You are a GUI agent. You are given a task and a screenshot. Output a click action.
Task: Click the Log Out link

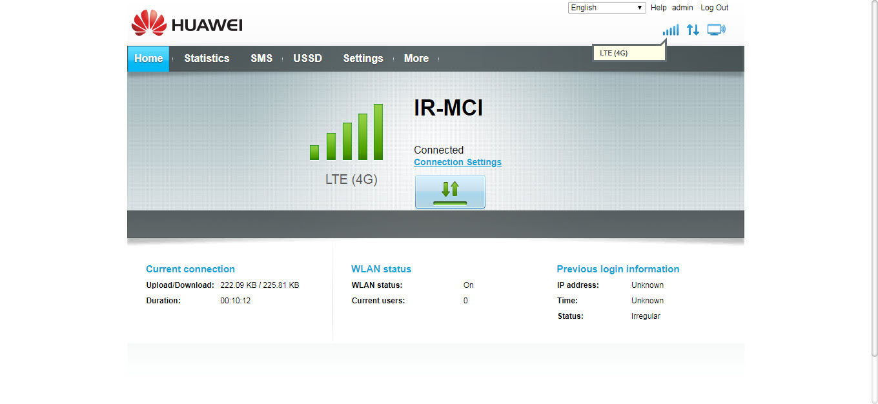pos(715,8)
